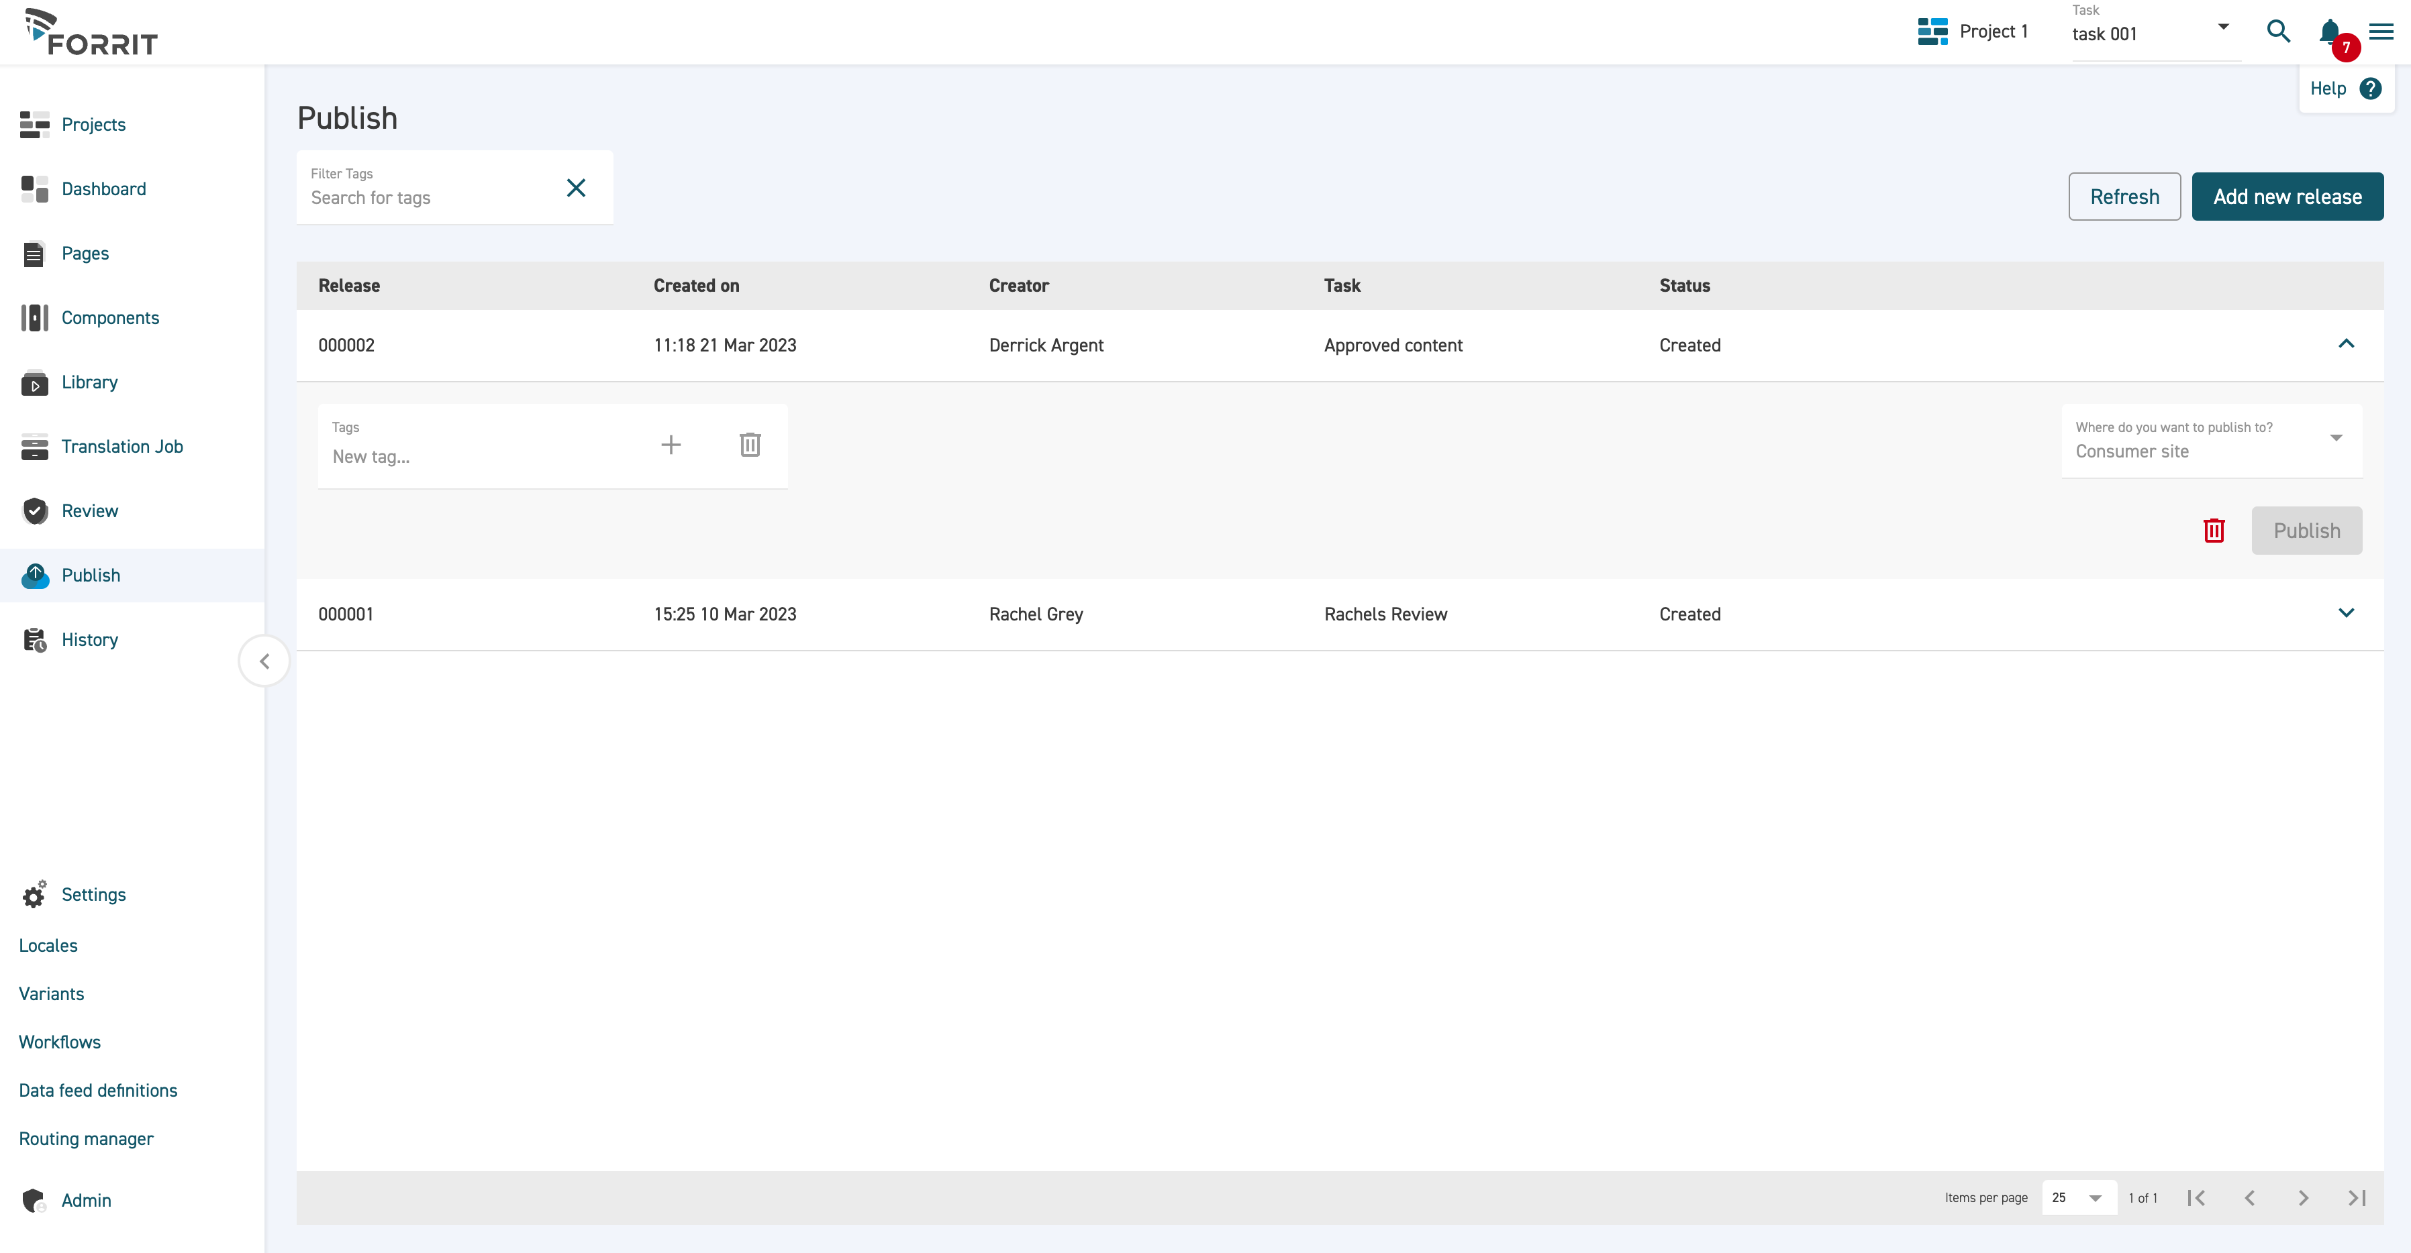Open the publish destination Consumer site dropdown
Image resolution: width=2411 pixels, height=1253 pixels.
pos(2212,441)
